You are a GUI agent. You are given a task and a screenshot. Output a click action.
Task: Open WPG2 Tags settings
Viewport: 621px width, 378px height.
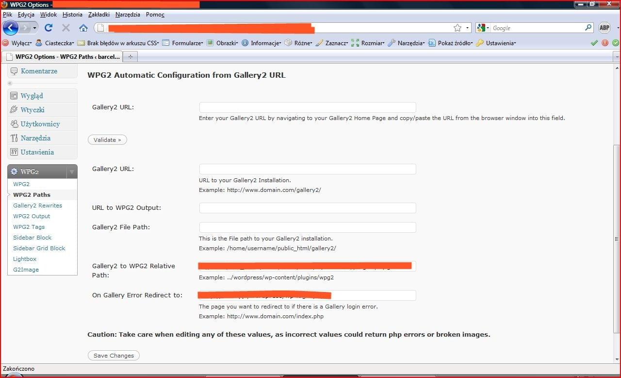pos(29,227)
